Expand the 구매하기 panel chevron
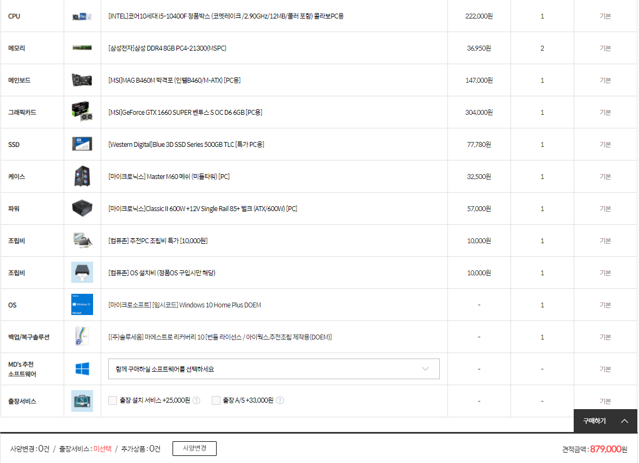639x463 pixels. [624, 421]
